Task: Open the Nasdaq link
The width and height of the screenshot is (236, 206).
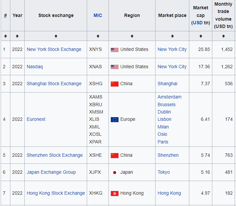Action: pos(35,67)
